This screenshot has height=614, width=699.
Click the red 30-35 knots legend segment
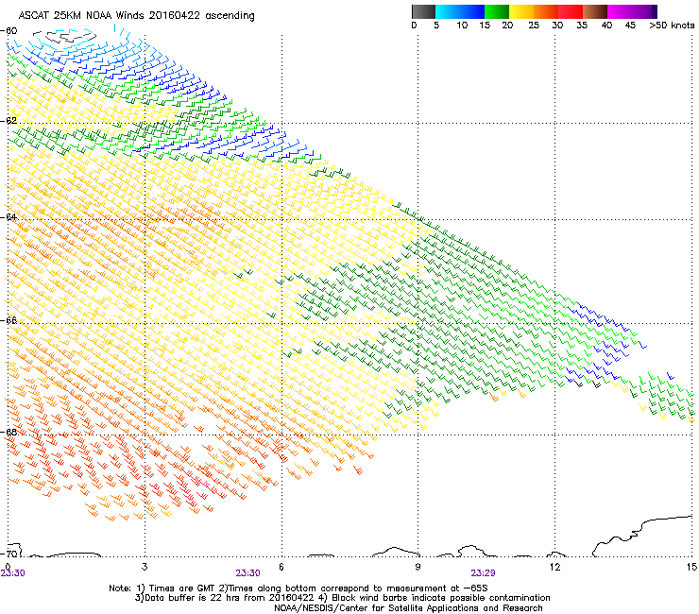[571, 11]
